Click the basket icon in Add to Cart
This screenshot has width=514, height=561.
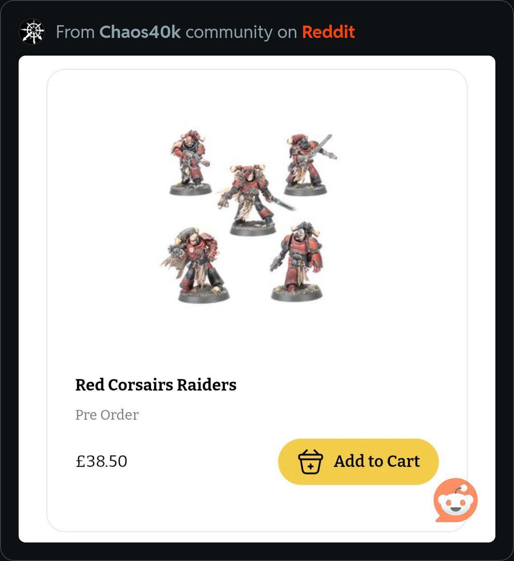[310, 462]
